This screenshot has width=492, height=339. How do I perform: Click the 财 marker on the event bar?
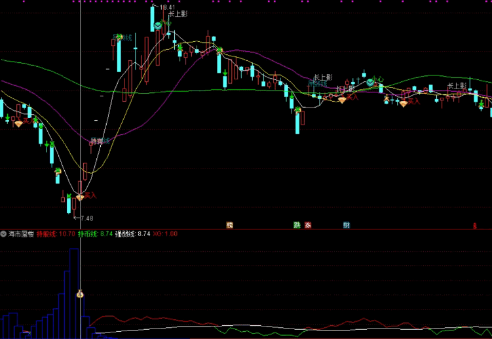click(346, 225)
